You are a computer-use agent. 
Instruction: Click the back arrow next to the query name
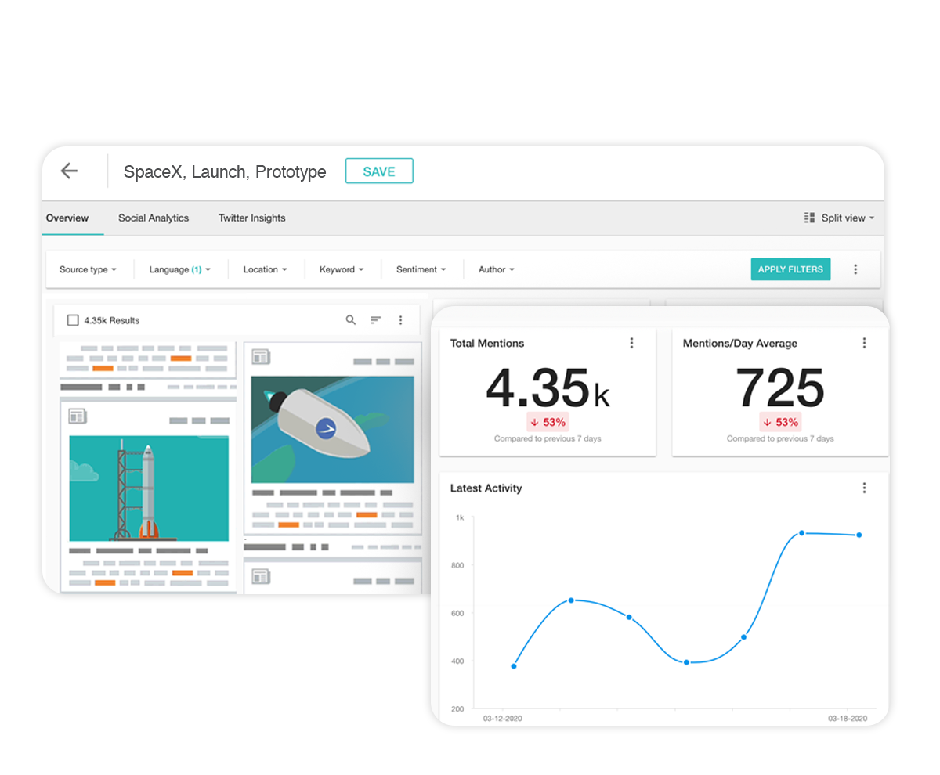[69, 171]
